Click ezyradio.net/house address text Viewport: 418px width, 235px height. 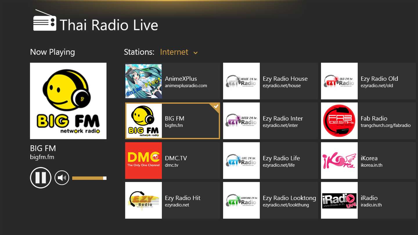click(282, 86)
